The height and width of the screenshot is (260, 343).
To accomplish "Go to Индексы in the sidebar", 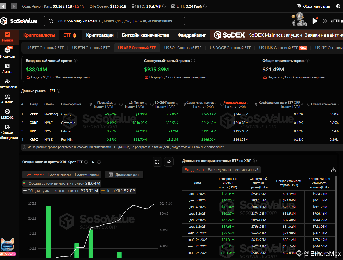I will click(x=7, y=52).
